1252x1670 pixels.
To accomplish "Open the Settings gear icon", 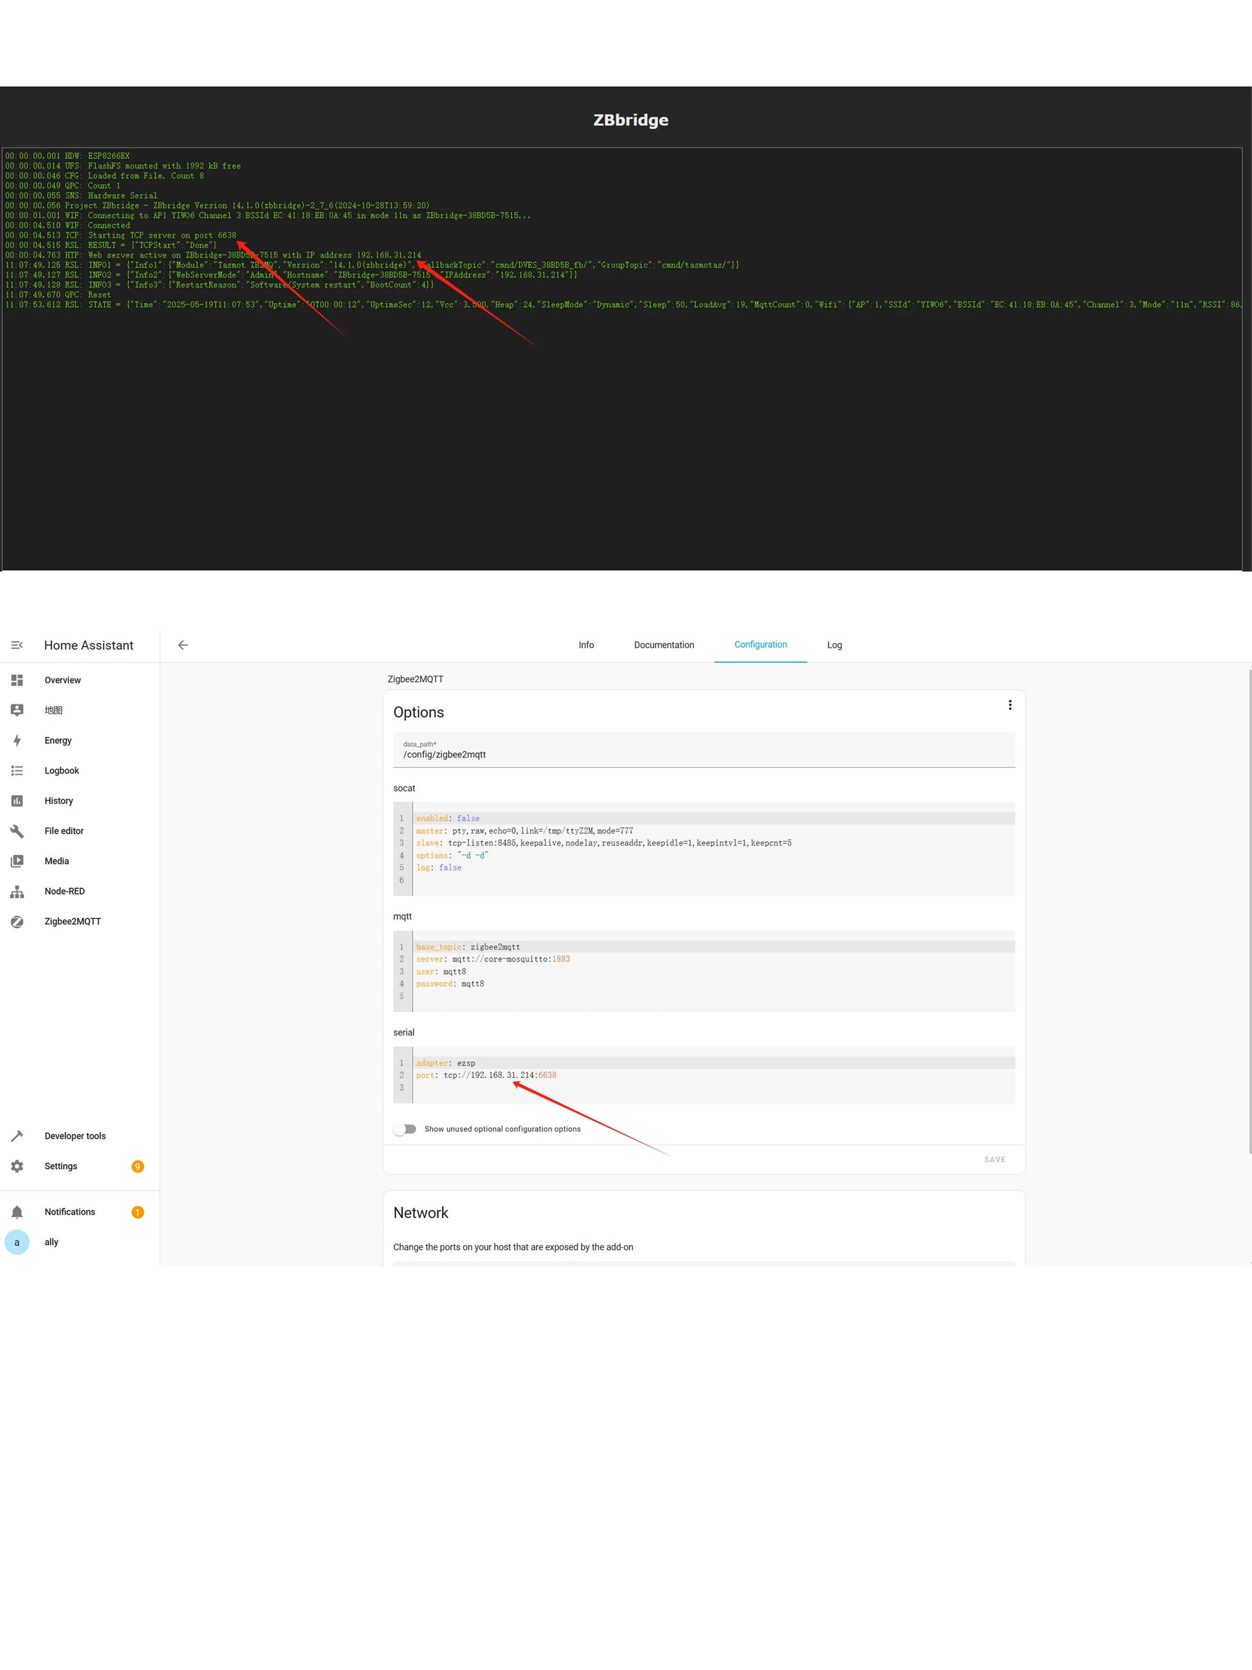I will [17, 1167].
